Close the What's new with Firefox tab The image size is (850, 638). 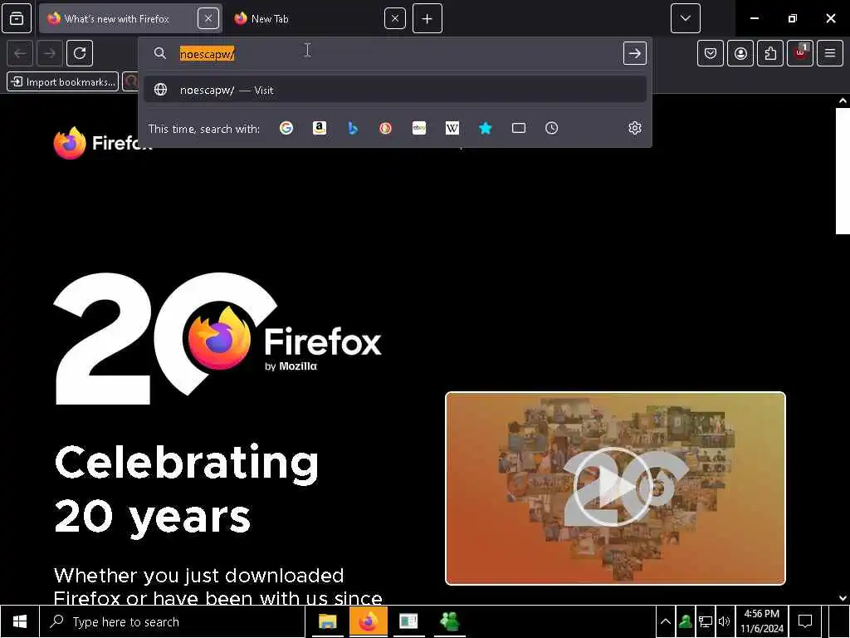[x=208, y=18]
